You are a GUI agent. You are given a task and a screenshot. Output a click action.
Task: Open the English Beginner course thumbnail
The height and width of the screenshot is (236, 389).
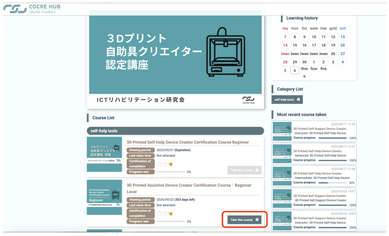tap(104, 198)
